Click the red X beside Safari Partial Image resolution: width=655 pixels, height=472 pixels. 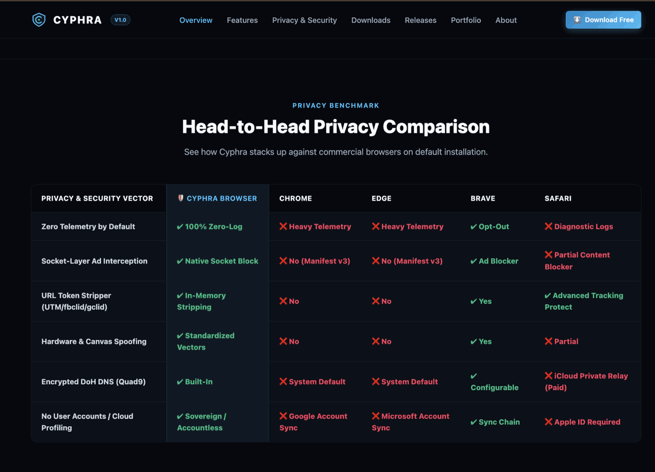coord(548,341)
